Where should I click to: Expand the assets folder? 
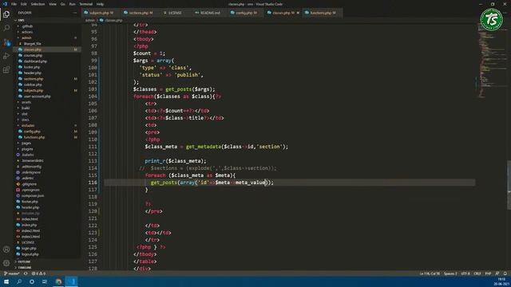click(26, 102)
